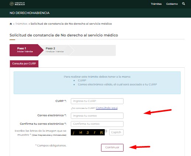Viewport: 191px width, 156px height.
Task: Focus the Confirma tu correo field
Action: [97, 124]
